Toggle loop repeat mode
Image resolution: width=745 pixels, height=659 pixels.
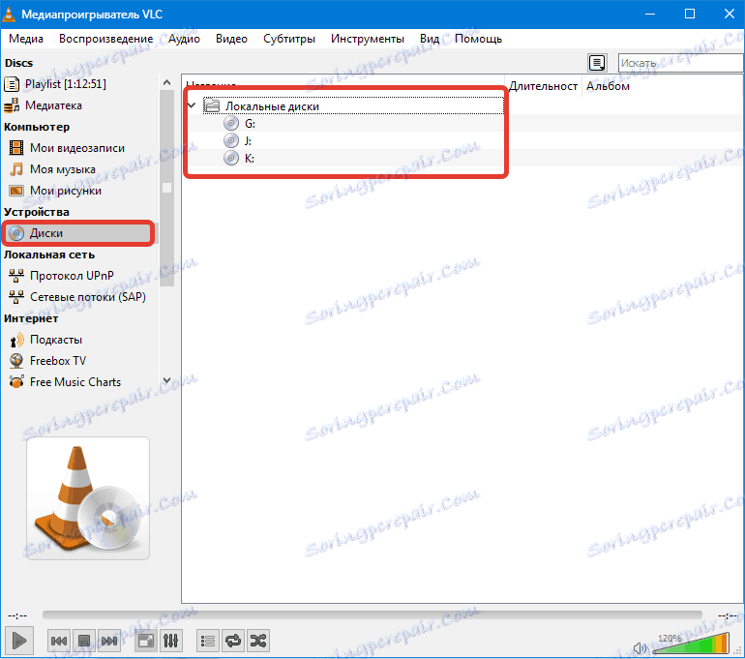coord(233,641)
